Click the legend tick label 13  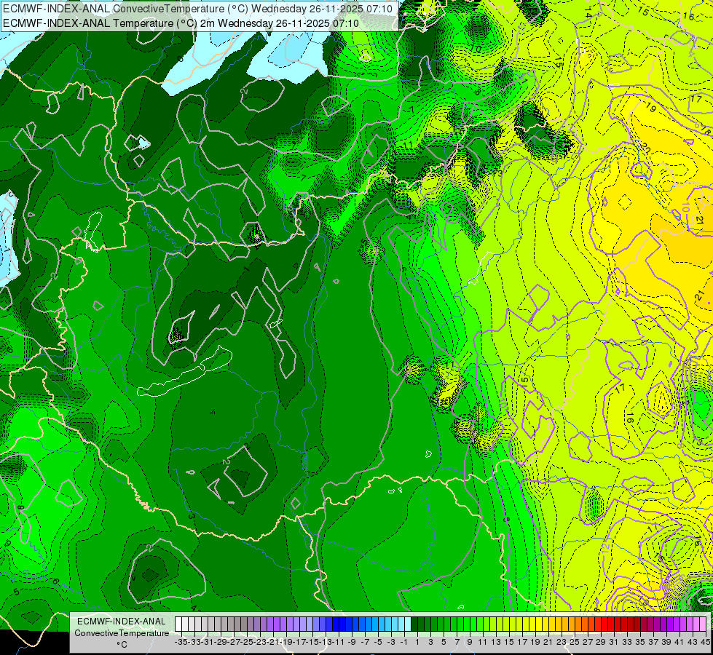(496, 642)
